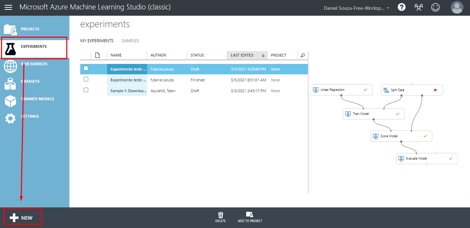The image size is (470, 228).
Task: Open the Settings gear icon
Action: pyautogui.click(x=10, y=118)
